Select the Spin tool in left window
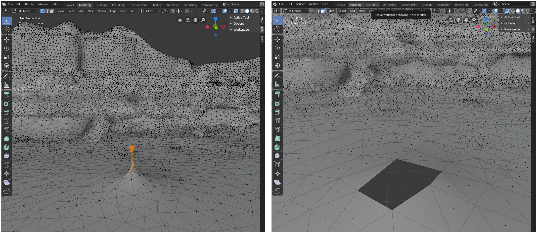This screenshot has height=232, width=537. coord(7,147)
